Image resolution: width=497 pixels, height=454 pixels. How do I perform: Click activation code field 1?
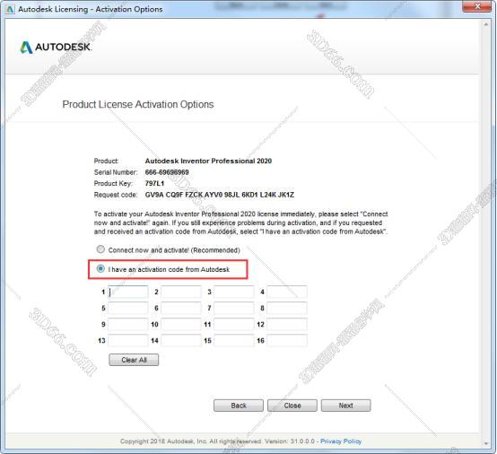point(127,292)
